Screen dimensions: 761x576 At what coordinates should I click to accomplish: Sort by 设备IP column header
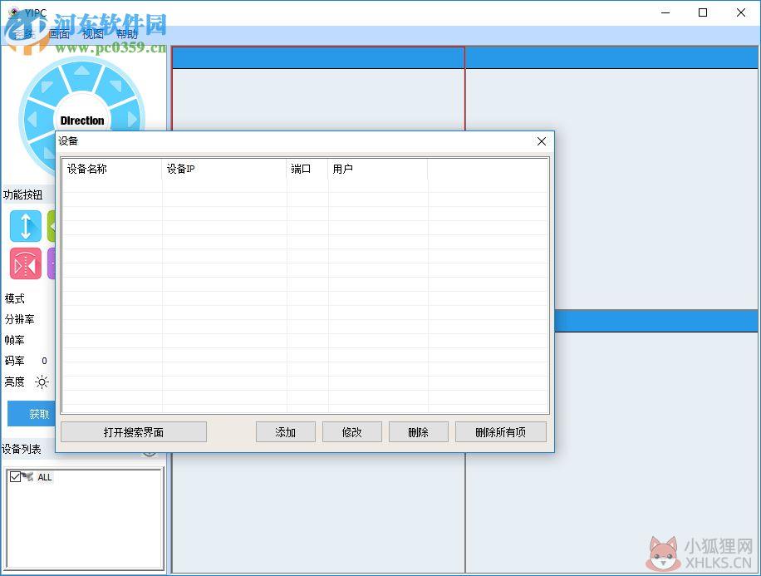[x=224, y=169]
